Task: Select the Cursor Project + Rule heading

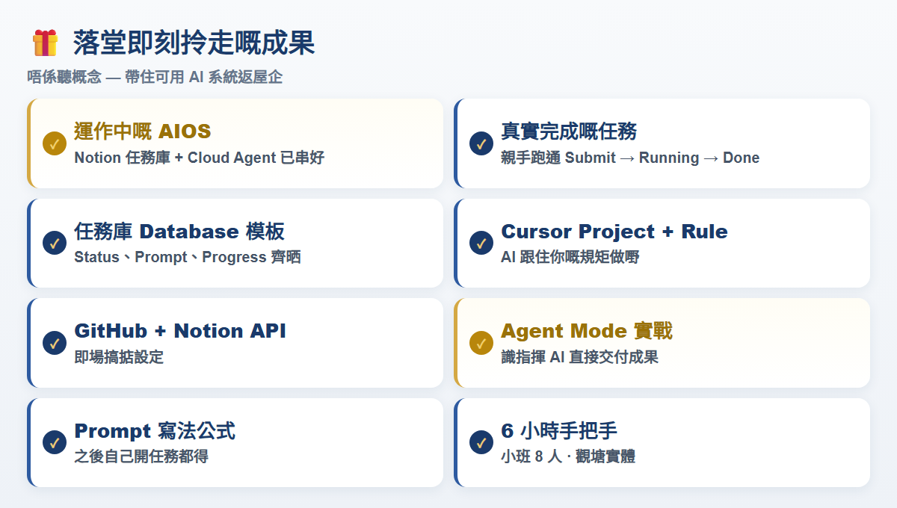Action: (614, 231)
